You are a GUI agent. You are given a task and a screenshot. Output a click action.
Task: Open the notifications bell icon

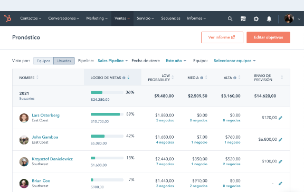tap(269, 19)
